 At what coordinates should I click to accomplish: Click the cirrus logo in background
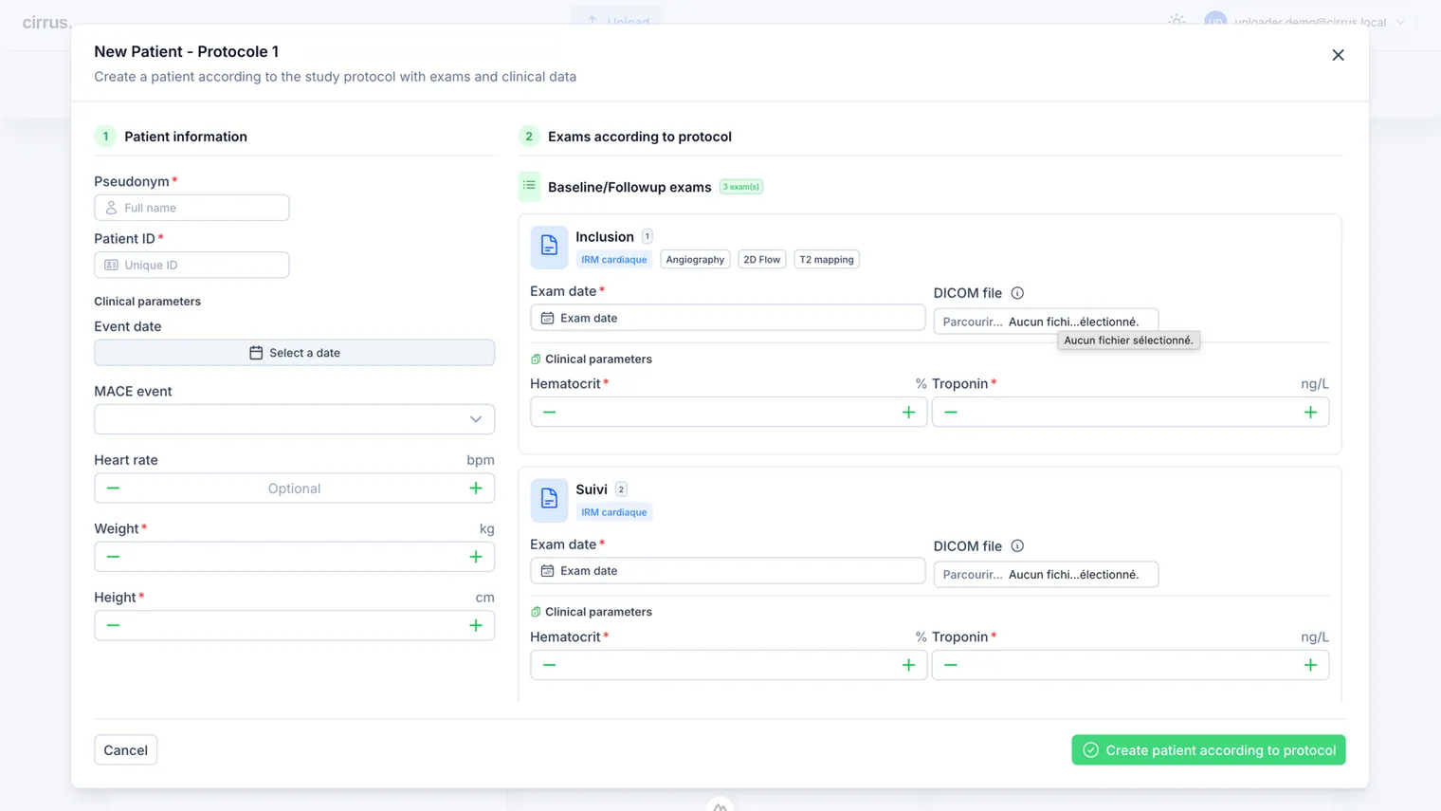point(46,22)
